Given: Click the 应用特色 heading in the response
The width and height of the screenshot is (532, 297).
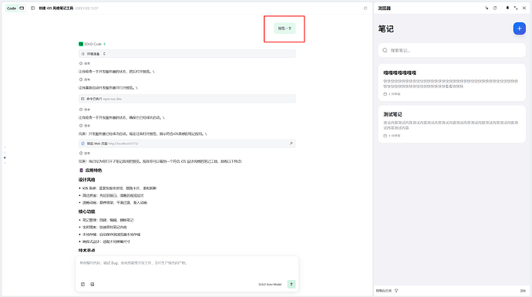Looking at the screenshot, I should [x=93, y=170].
